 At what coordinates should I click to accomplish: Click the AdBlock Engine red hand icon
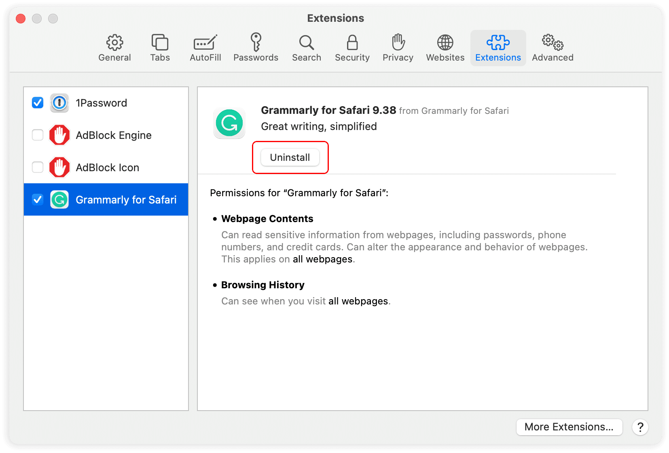[59, 135]
